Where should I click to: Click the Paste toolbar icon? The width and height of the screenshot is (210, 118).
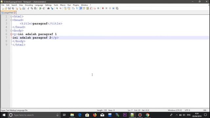click(35, 8)
